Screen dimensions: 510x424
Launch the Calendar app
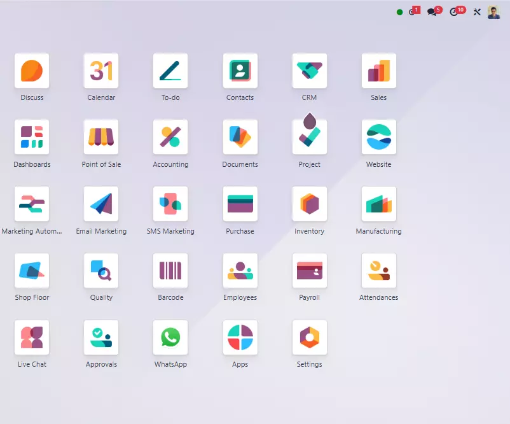click(100, 70)
